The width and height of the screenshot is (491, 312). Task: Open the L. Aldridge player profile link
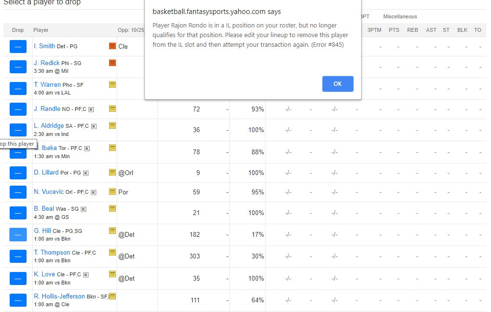[x=49, y=125]
